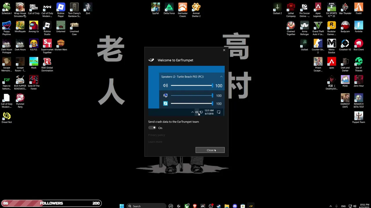Image resolution: width=371 pixels, height=208 pixels.
Task: Click the taskbar Search box
Action: 146,206
